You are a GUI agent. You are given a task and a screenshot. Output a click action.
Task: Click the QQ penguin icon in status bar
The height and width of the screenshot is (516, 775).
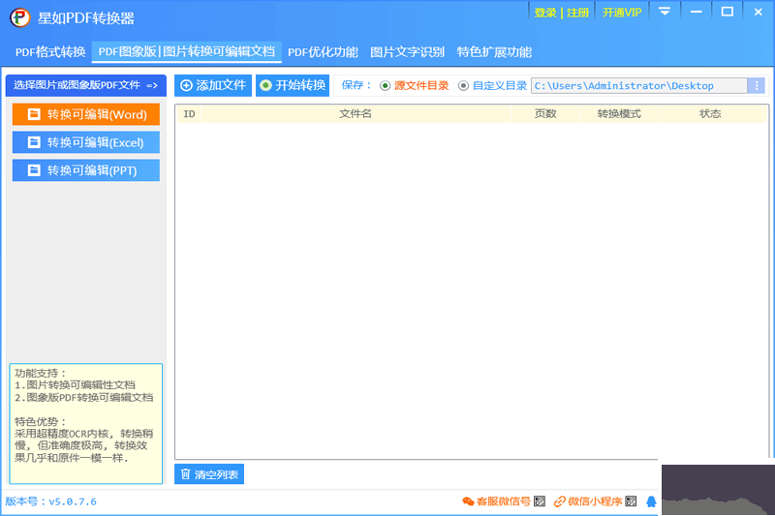tap(651, 501)
